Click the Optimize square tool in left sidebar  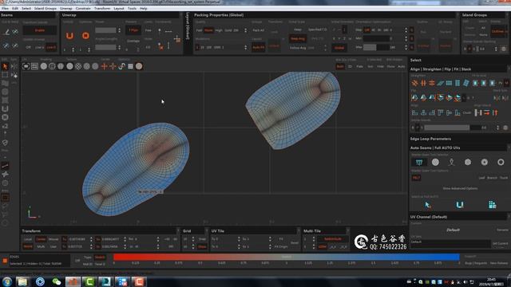pos(5,117)
